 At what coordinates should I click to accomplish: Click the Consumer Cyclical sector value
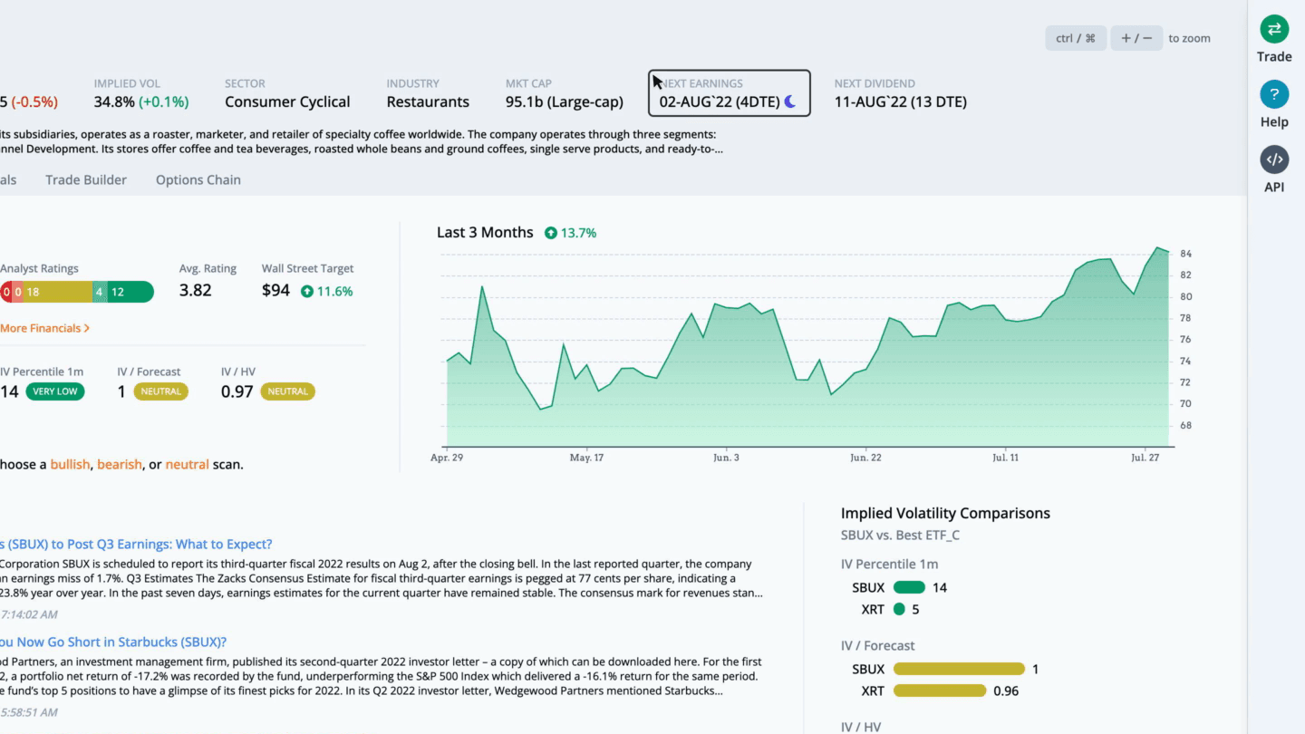(287, 101)
